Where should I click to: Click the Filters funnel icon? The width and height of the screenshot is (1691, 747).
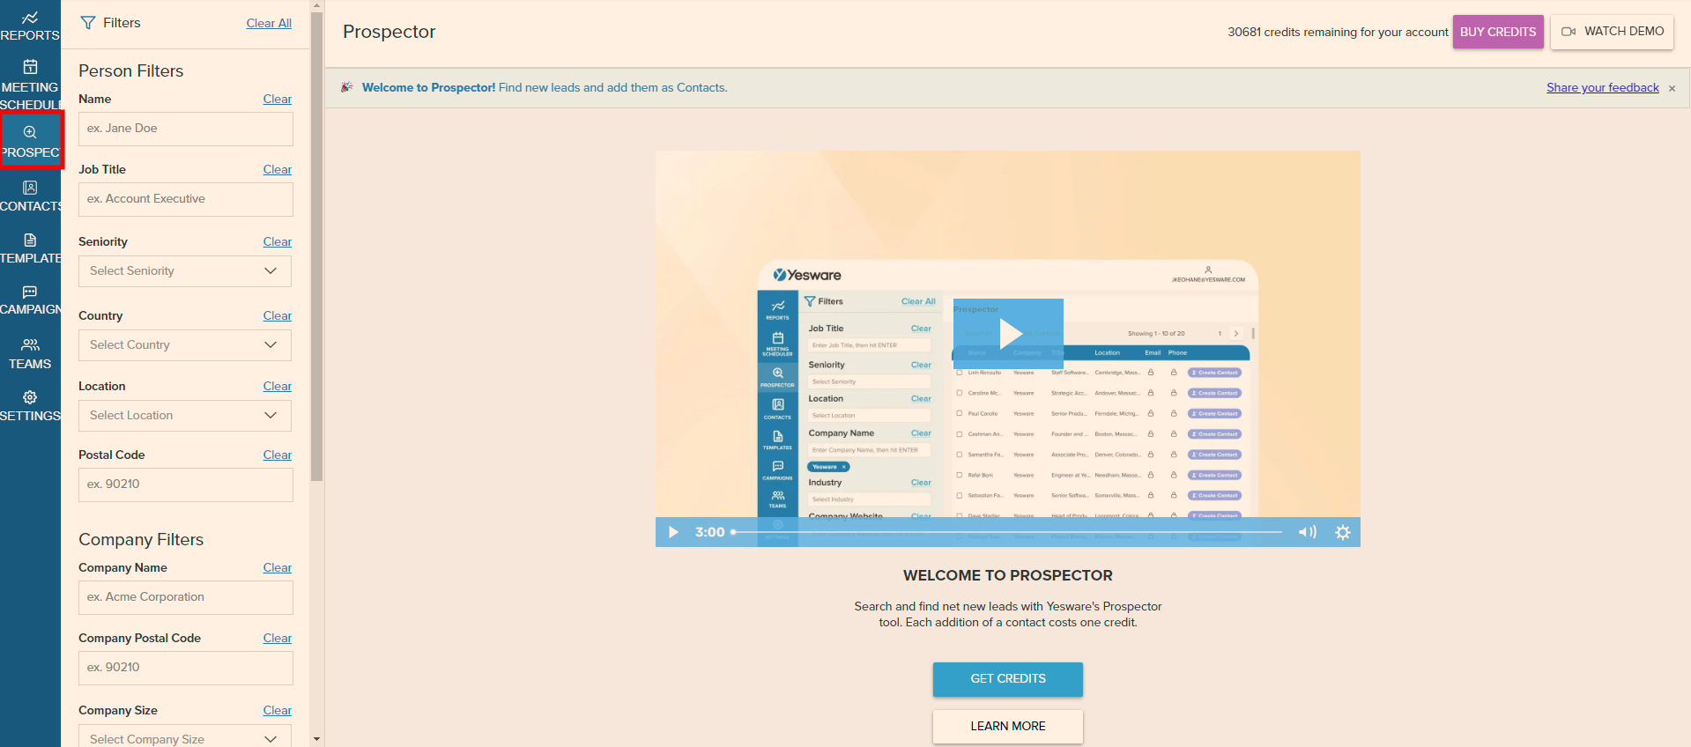[x=88, y=23]
